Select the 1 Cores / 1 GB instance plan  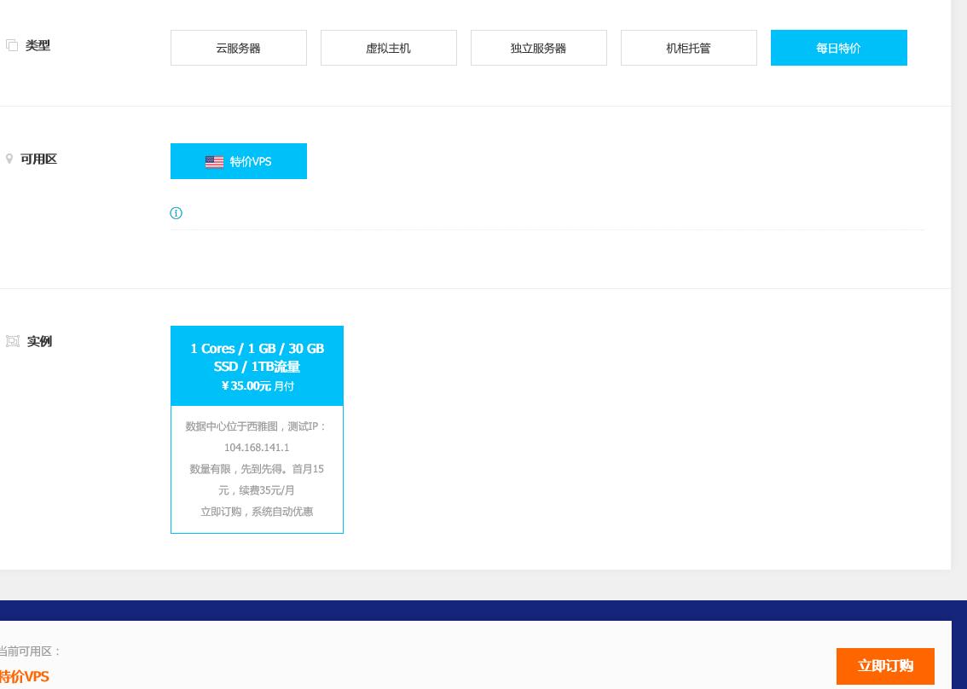pos(257,429)
